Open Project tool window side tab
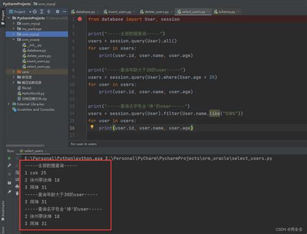The height and width of the screenshot is (234, 307). click(3, 18)
